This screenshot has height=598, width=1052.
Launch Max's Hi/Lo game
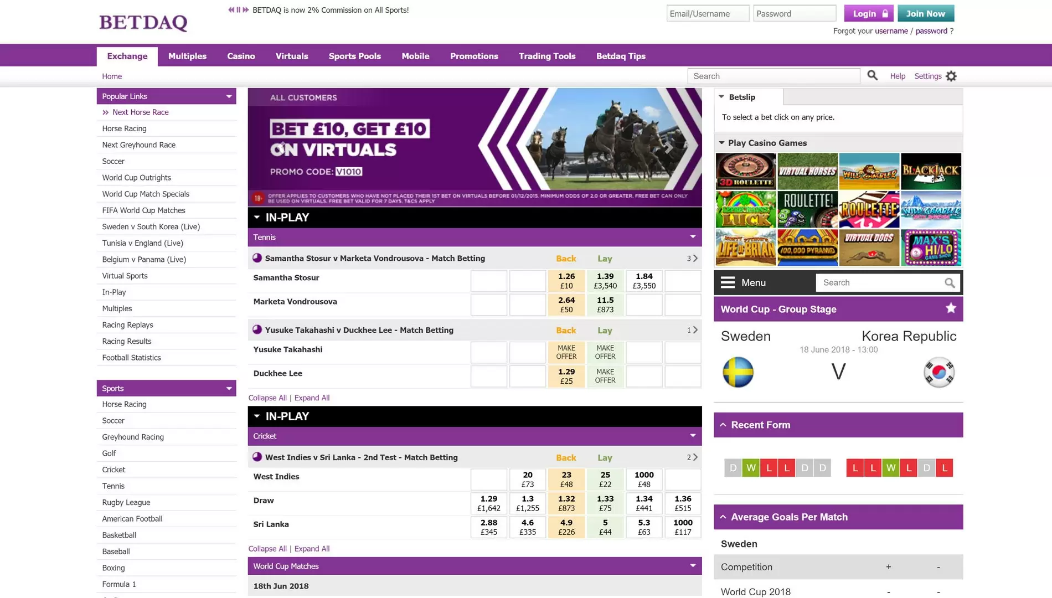[x=931, y=248]
